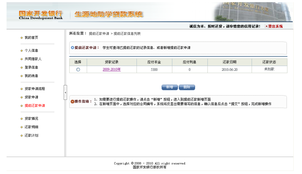This screenshot has height=174, width=302.
Task: Select 提前还款申请 in the sidebar
Action: click(x=35, y=106)
